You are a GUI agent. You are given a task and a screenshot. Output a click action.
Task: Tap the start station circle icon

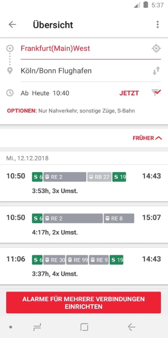[x=10, y=48]
